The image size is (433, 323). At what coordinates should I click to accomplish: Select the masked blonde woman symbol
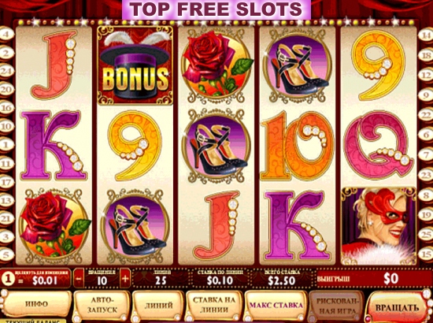[379, 226]
